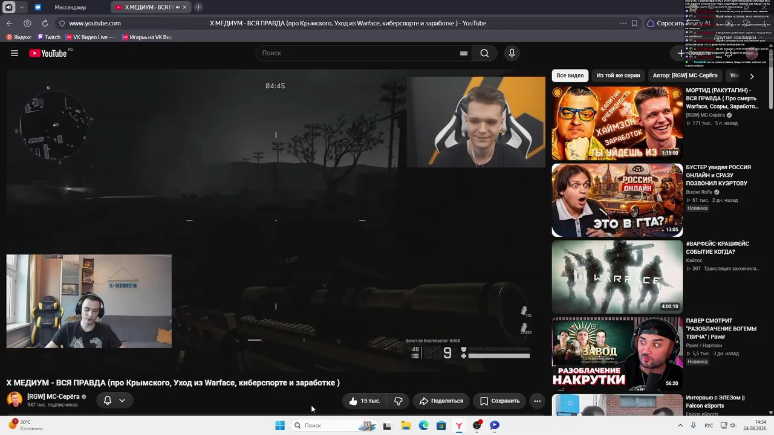This screenshot has height=435, width=774.
Task: Open the Игарь на VK Видео bookmark
Action: pyautogui.click(x=148, y=37)
